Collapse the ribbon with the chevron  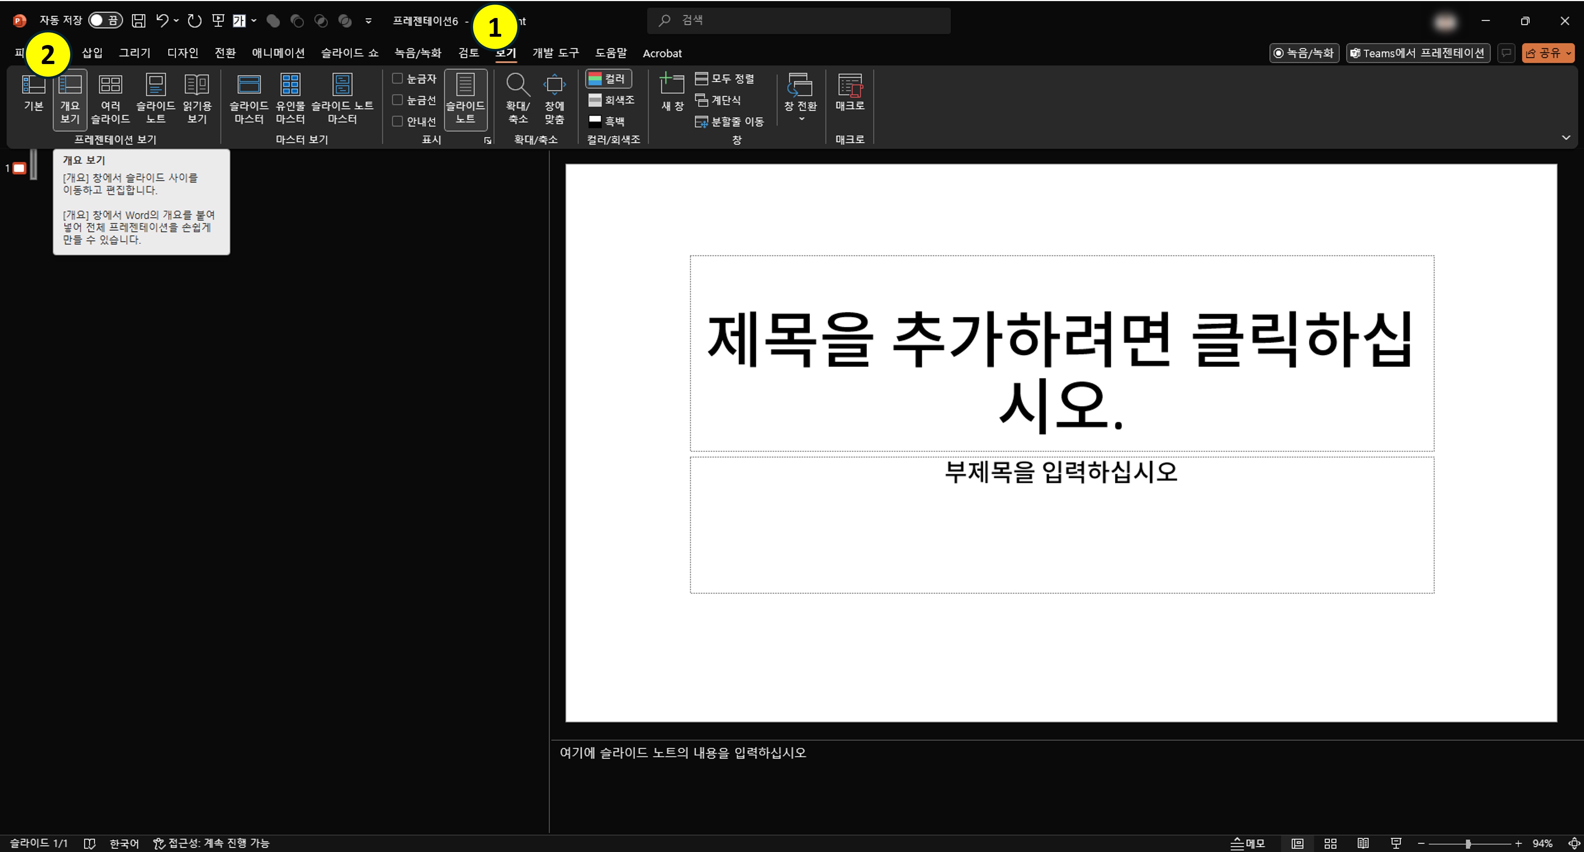pyautogui.click(x=1567, y=138)
